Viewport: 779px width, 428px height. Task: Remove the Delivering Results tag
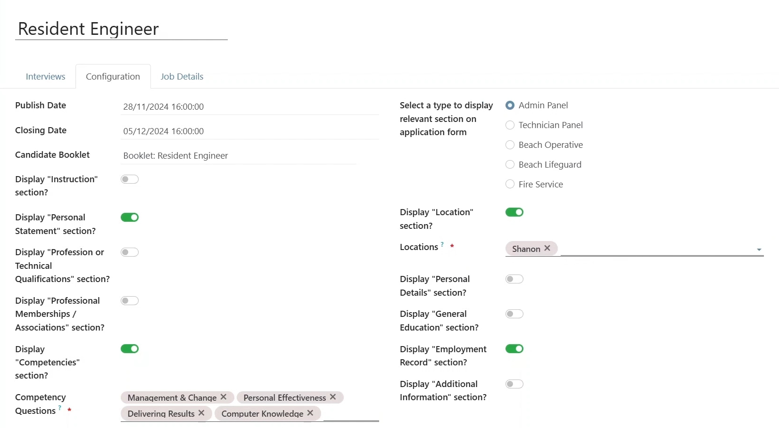[x=201, y=413]
